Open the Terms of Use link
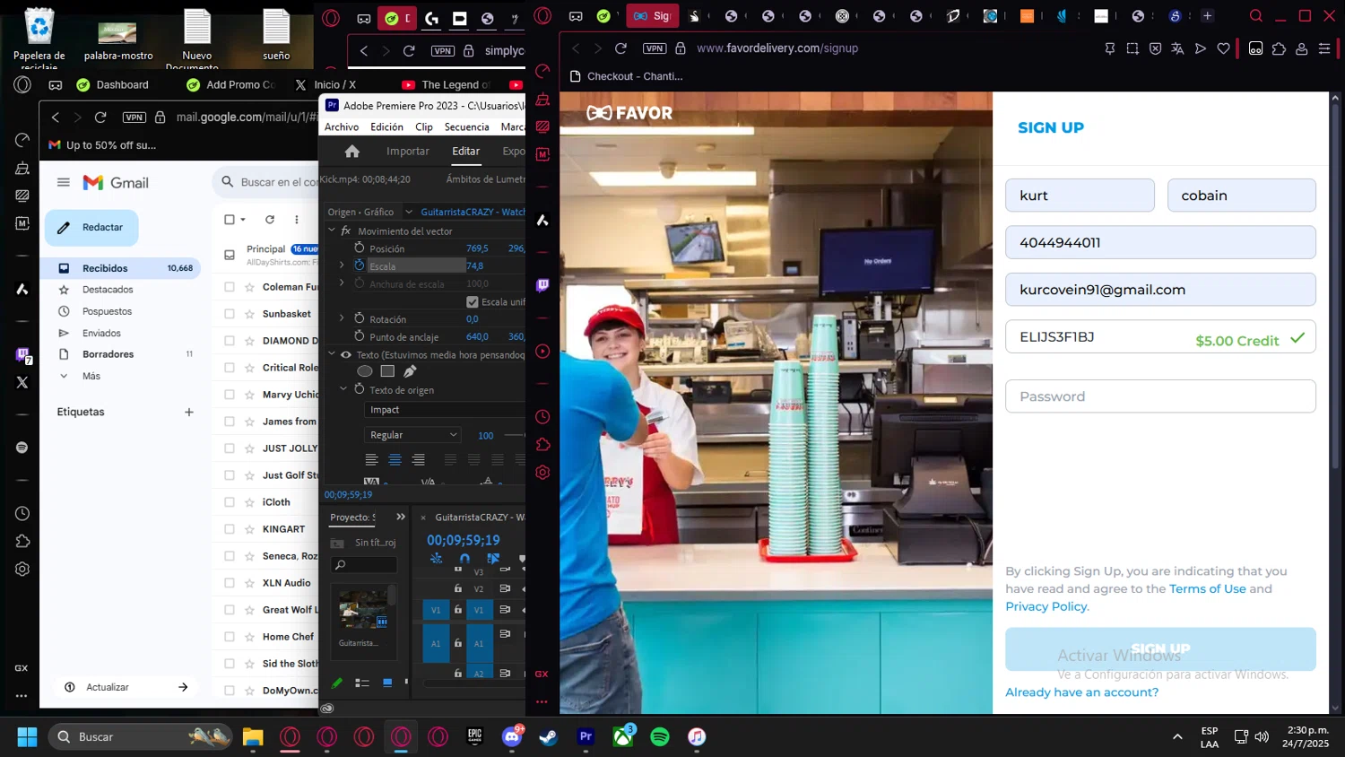1345x757 pixels. click(x=1207, y=589)
